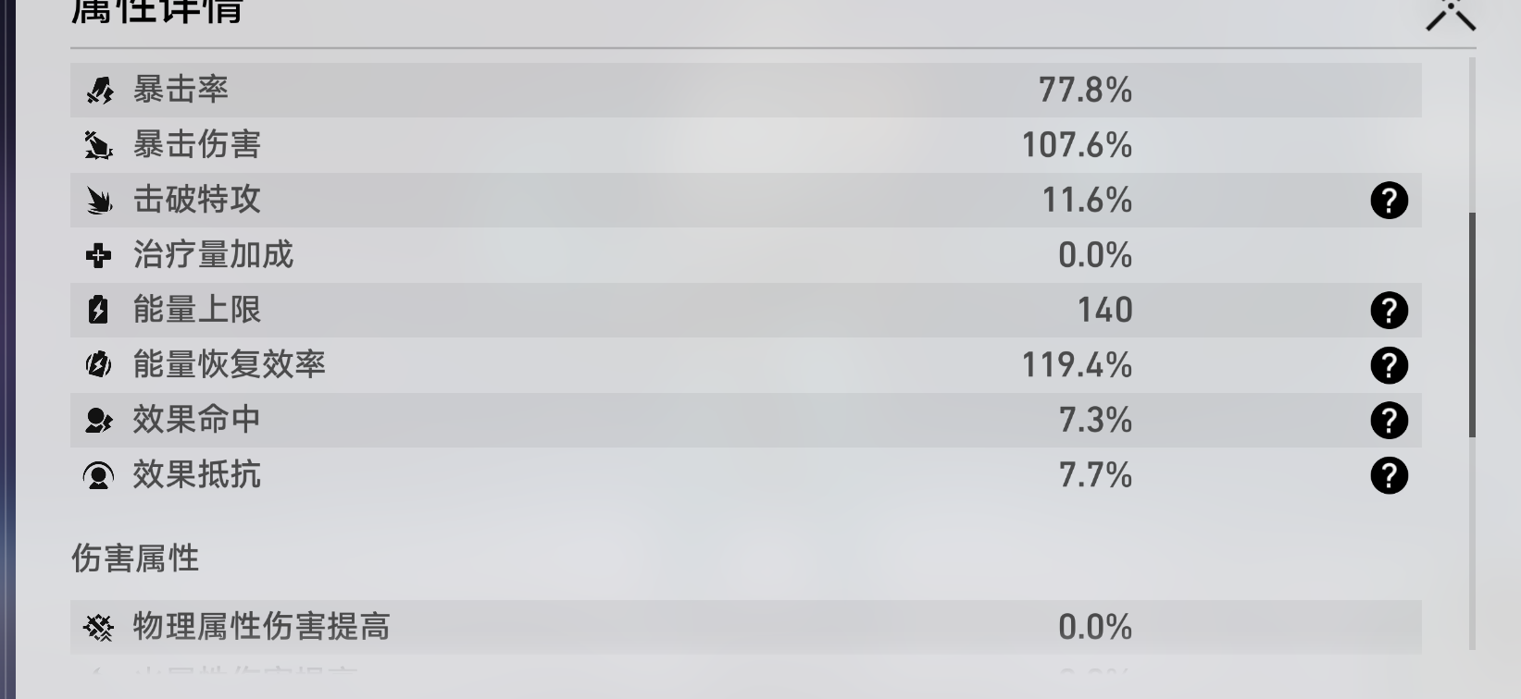Click the healing bonus (治疗量加成) cross icon
This screenshot has width=1521, height=699.
click(x=99, y=255)
